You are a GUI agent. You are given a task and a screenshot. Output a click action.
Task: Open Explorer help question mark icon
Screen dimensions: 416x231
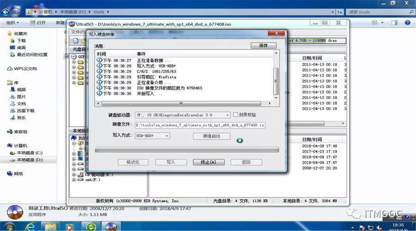(408, 23)
